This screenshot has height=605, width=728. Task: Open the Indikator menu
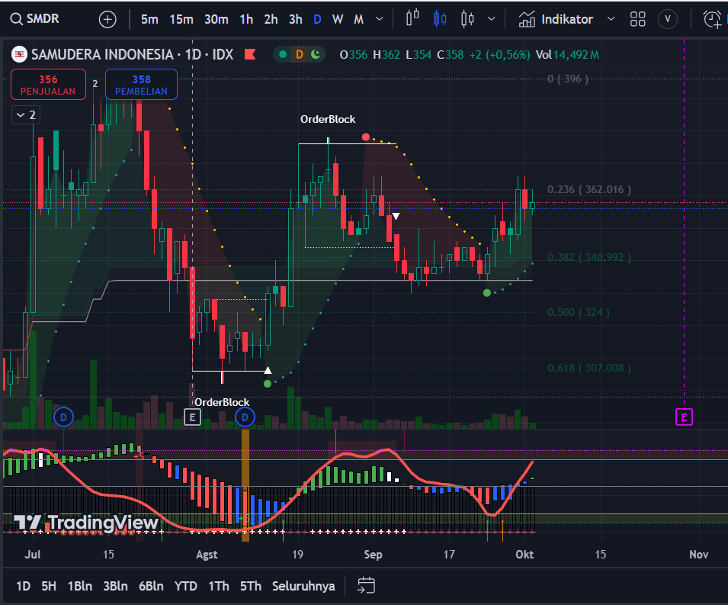[x=556, y=19]
